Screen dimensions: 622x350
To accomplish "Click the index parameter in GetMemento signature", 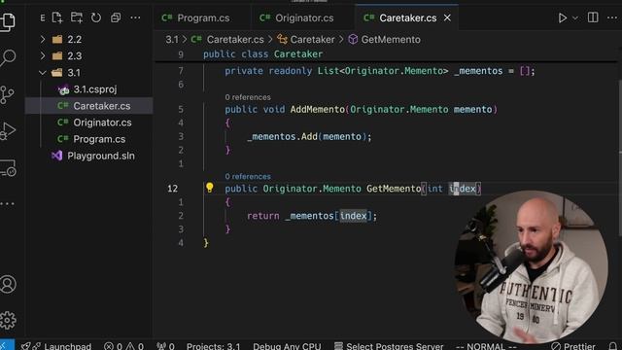I will [x=463, y=189].
